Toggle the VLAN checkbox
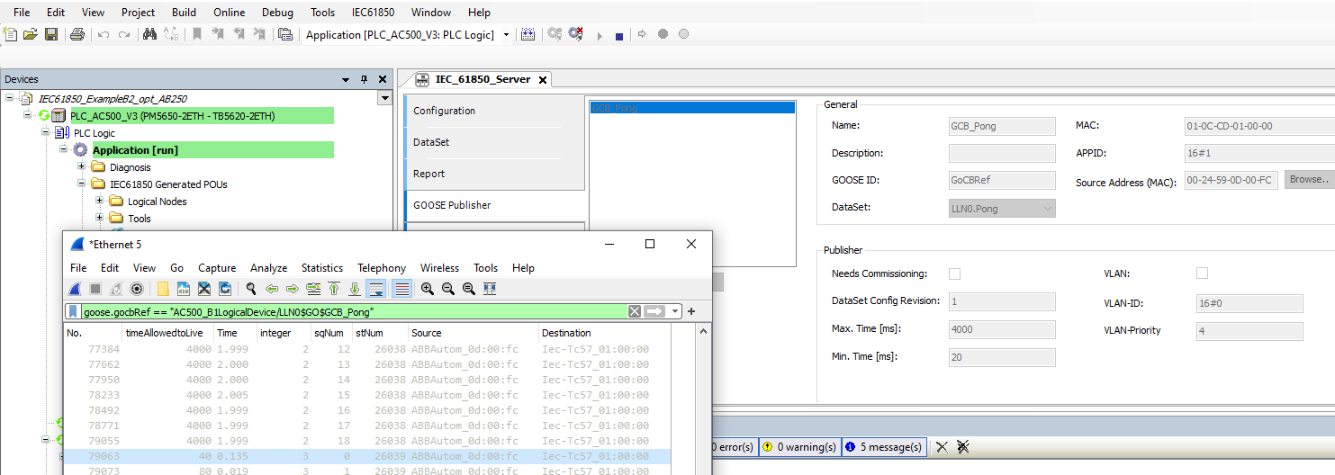Screen dimensions: 1335x475 click(1202, 273)
